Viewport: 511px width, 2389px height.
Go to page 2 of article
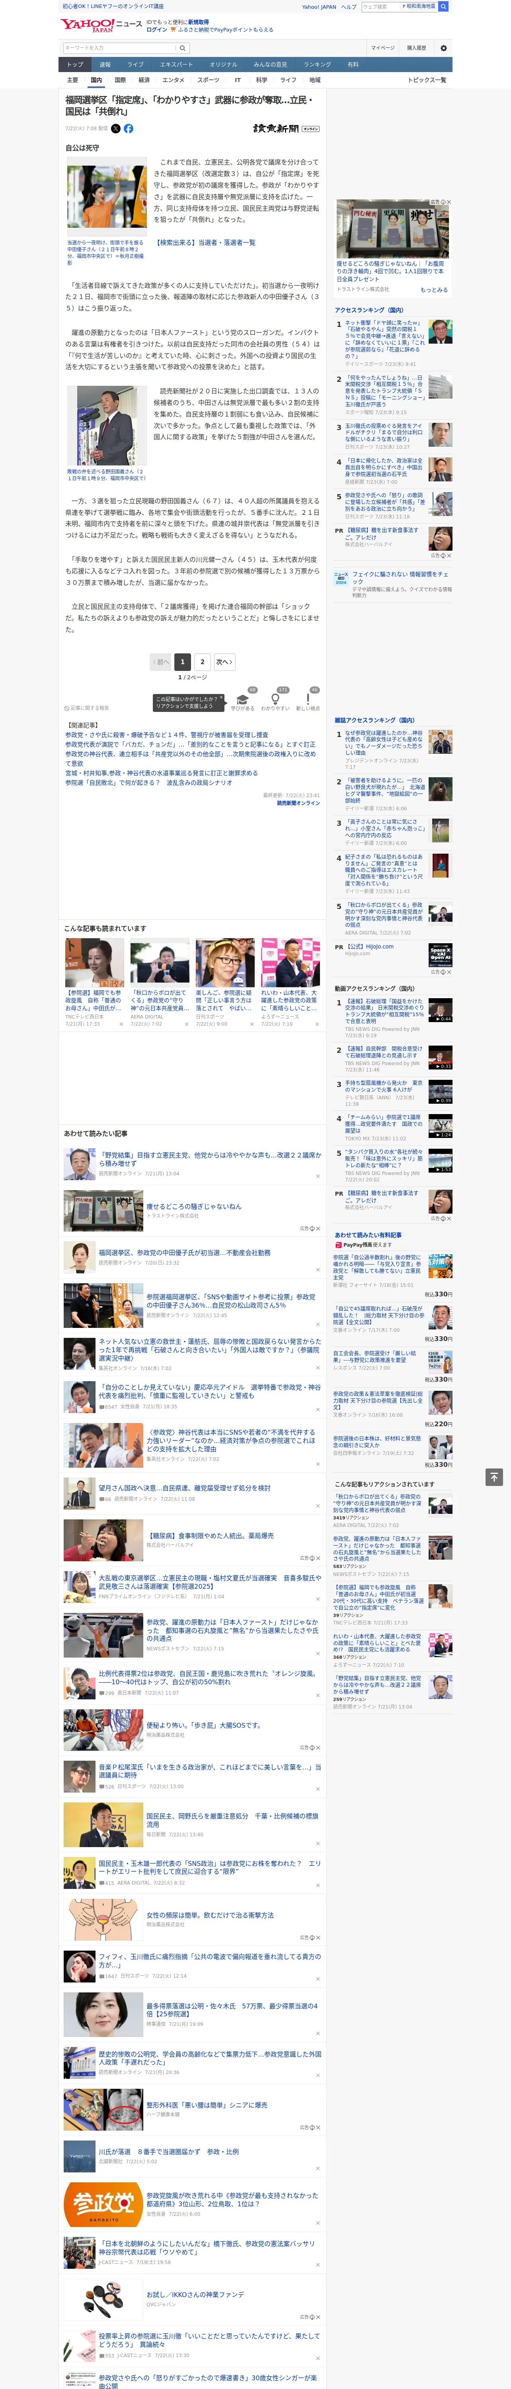click(x=202, y=662)
